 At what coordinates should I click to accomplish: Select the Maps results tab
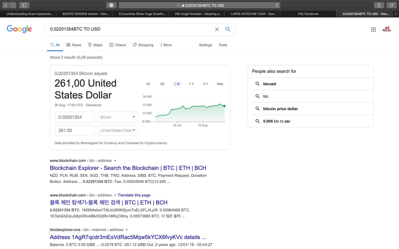(95, 45)
